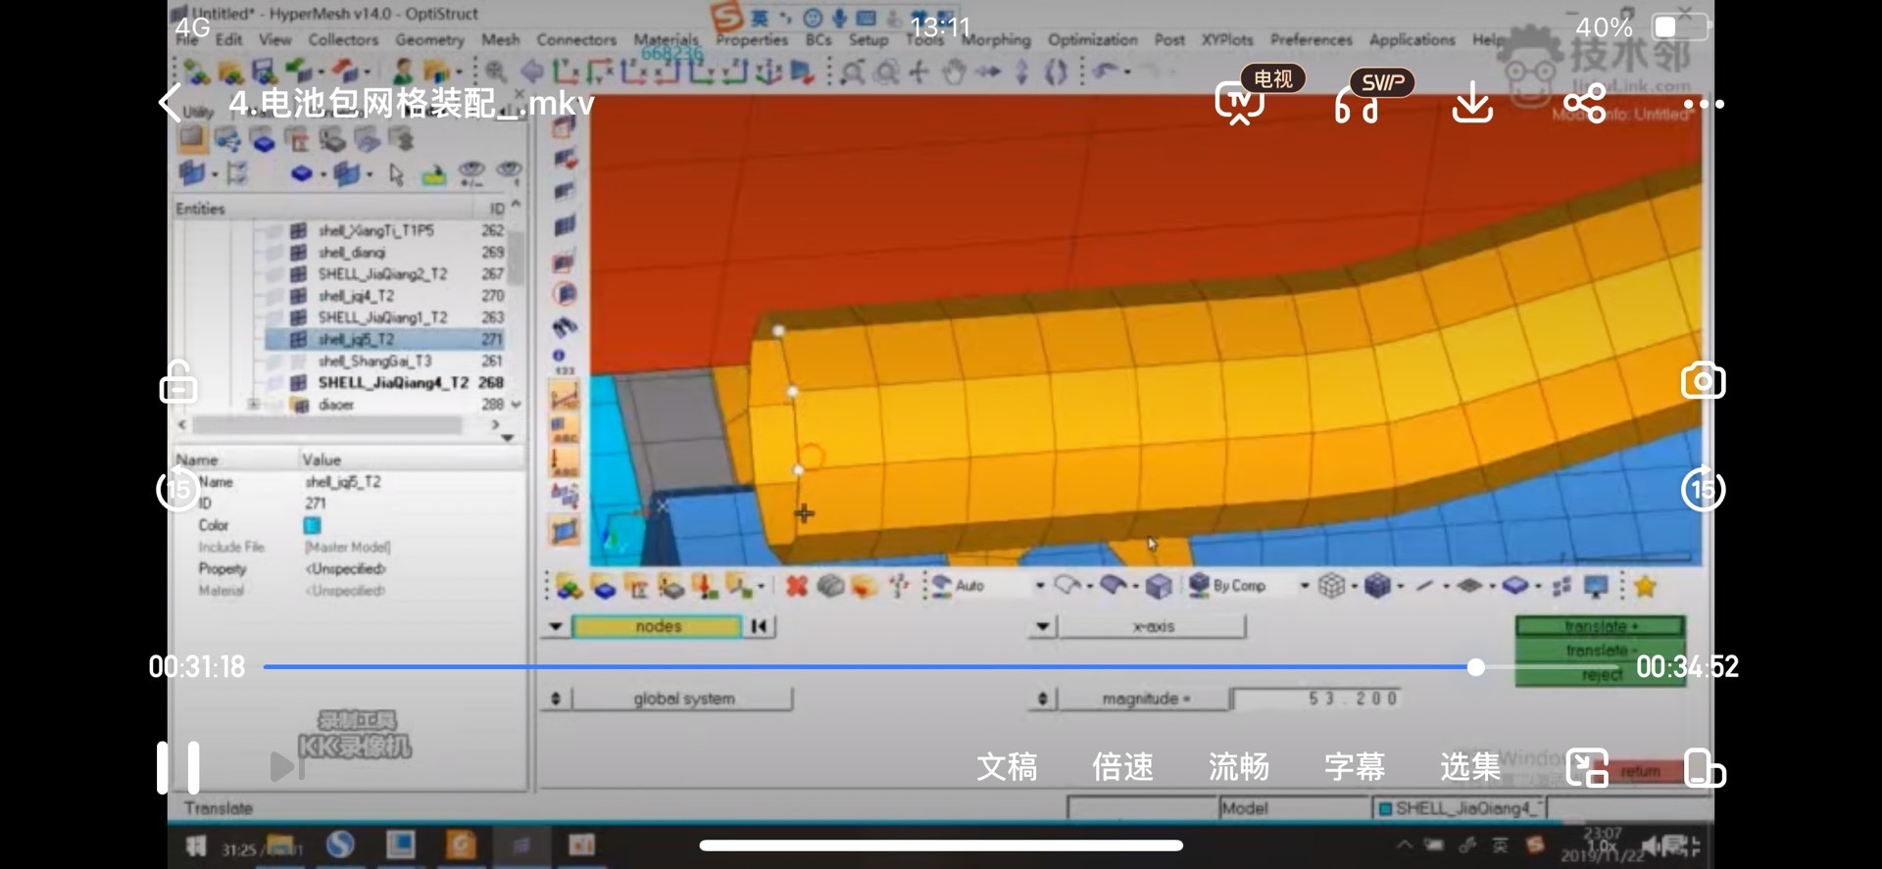Toggle the screen lock icon
Screen dimensions: 1882x869
(x=178, y=382)
